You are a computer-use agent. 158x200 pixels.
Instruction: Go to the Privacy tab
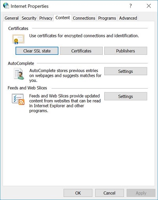click(x=46, y=18)
